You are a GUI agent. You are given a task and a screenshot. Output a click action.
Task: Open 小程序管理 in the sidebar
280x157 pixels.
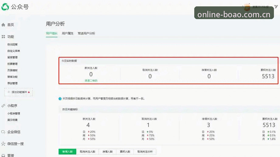pos(14,113)
